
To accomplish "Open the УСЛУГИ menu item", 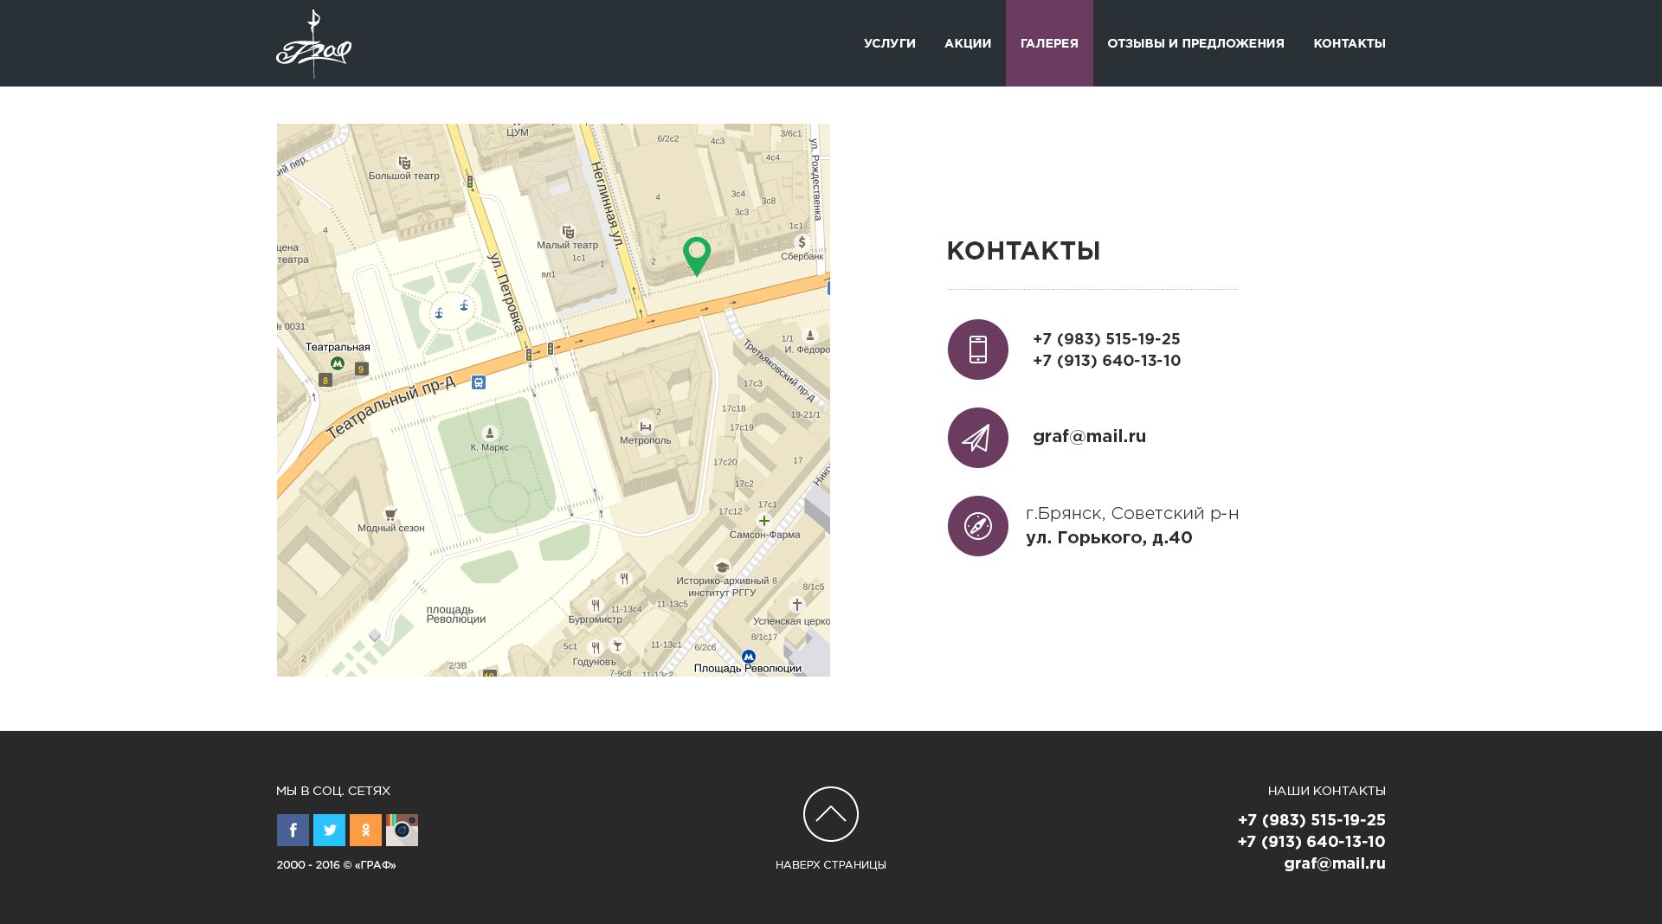I will pos(889,42).
